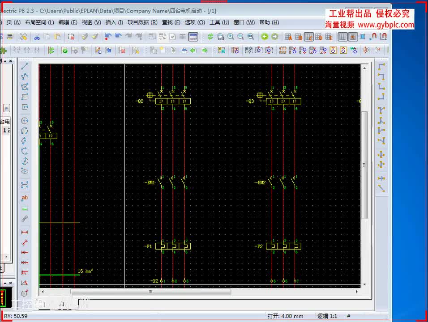Image resolution: width=428 pixels, height=322 pixels.
Task: Select the Circle drawing tool
Action: [x=25, y=121]
